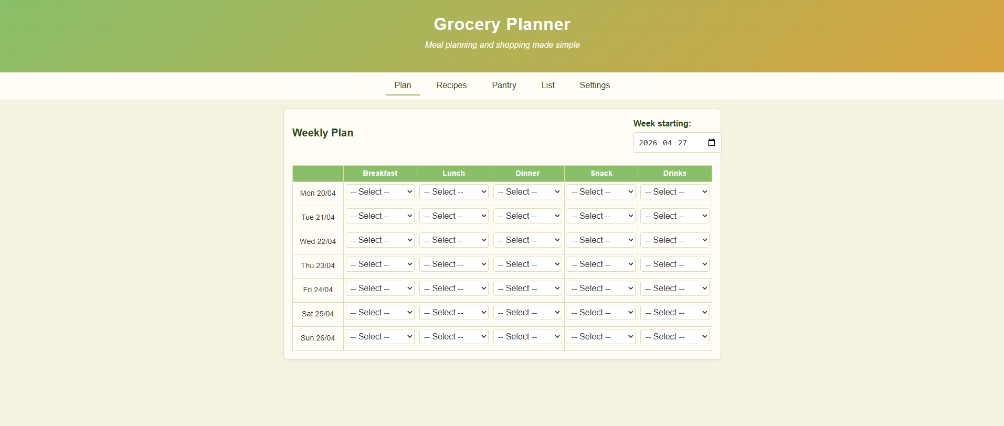Viewport: 1004px width, 426px height.
Task: Switch to the Plan tab
Action: 403,85
